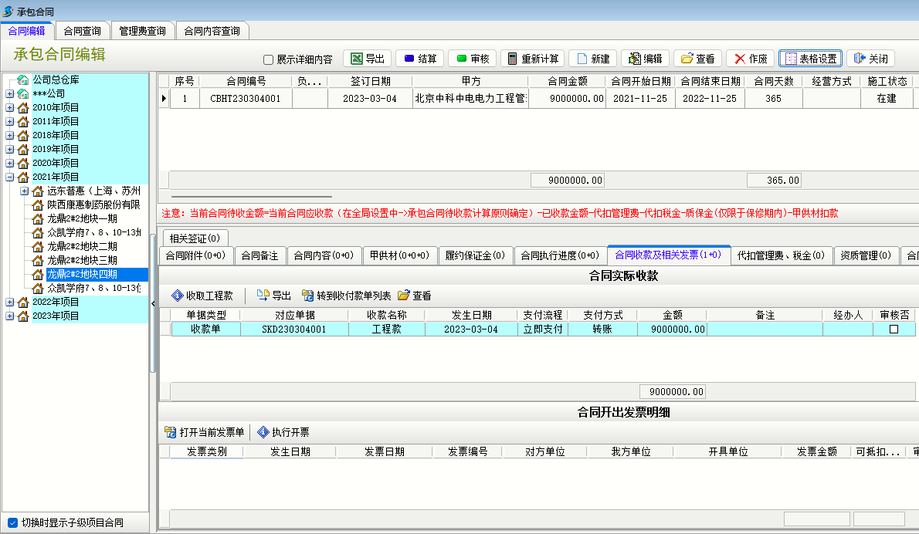Tick the 审核否 checkbox in payment row
The width and height of the screenshot is (919, 534).
click(x=894, y=329)
